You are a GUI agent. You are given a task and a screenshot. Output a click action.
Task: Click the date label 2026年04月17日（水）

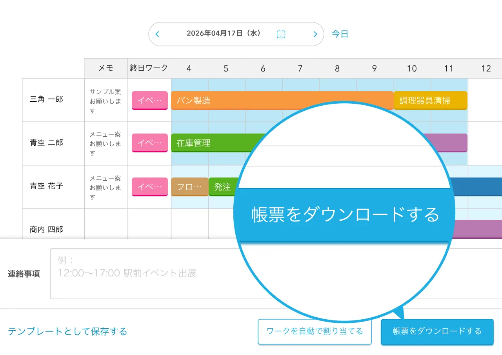224,33
